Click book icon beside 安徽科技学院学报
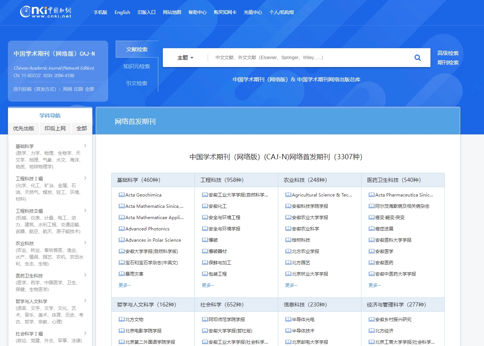 288,206
